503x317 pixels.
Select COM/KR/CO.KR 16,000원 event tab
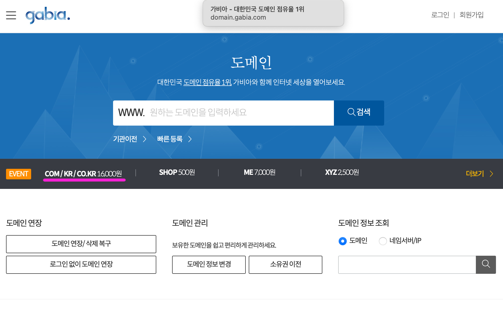(x=83, y=174)
